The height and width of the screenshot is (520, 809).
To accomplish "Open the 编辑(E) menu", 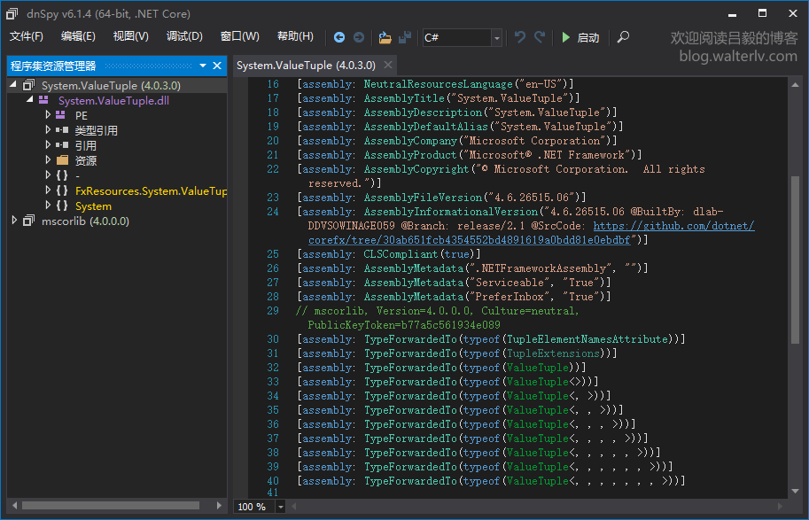I will pos(78,36).
